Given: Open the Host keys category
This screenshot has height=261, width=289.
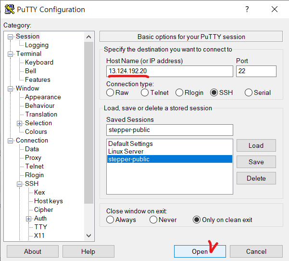Looking at the screenshot, I should tap(49, 201).
